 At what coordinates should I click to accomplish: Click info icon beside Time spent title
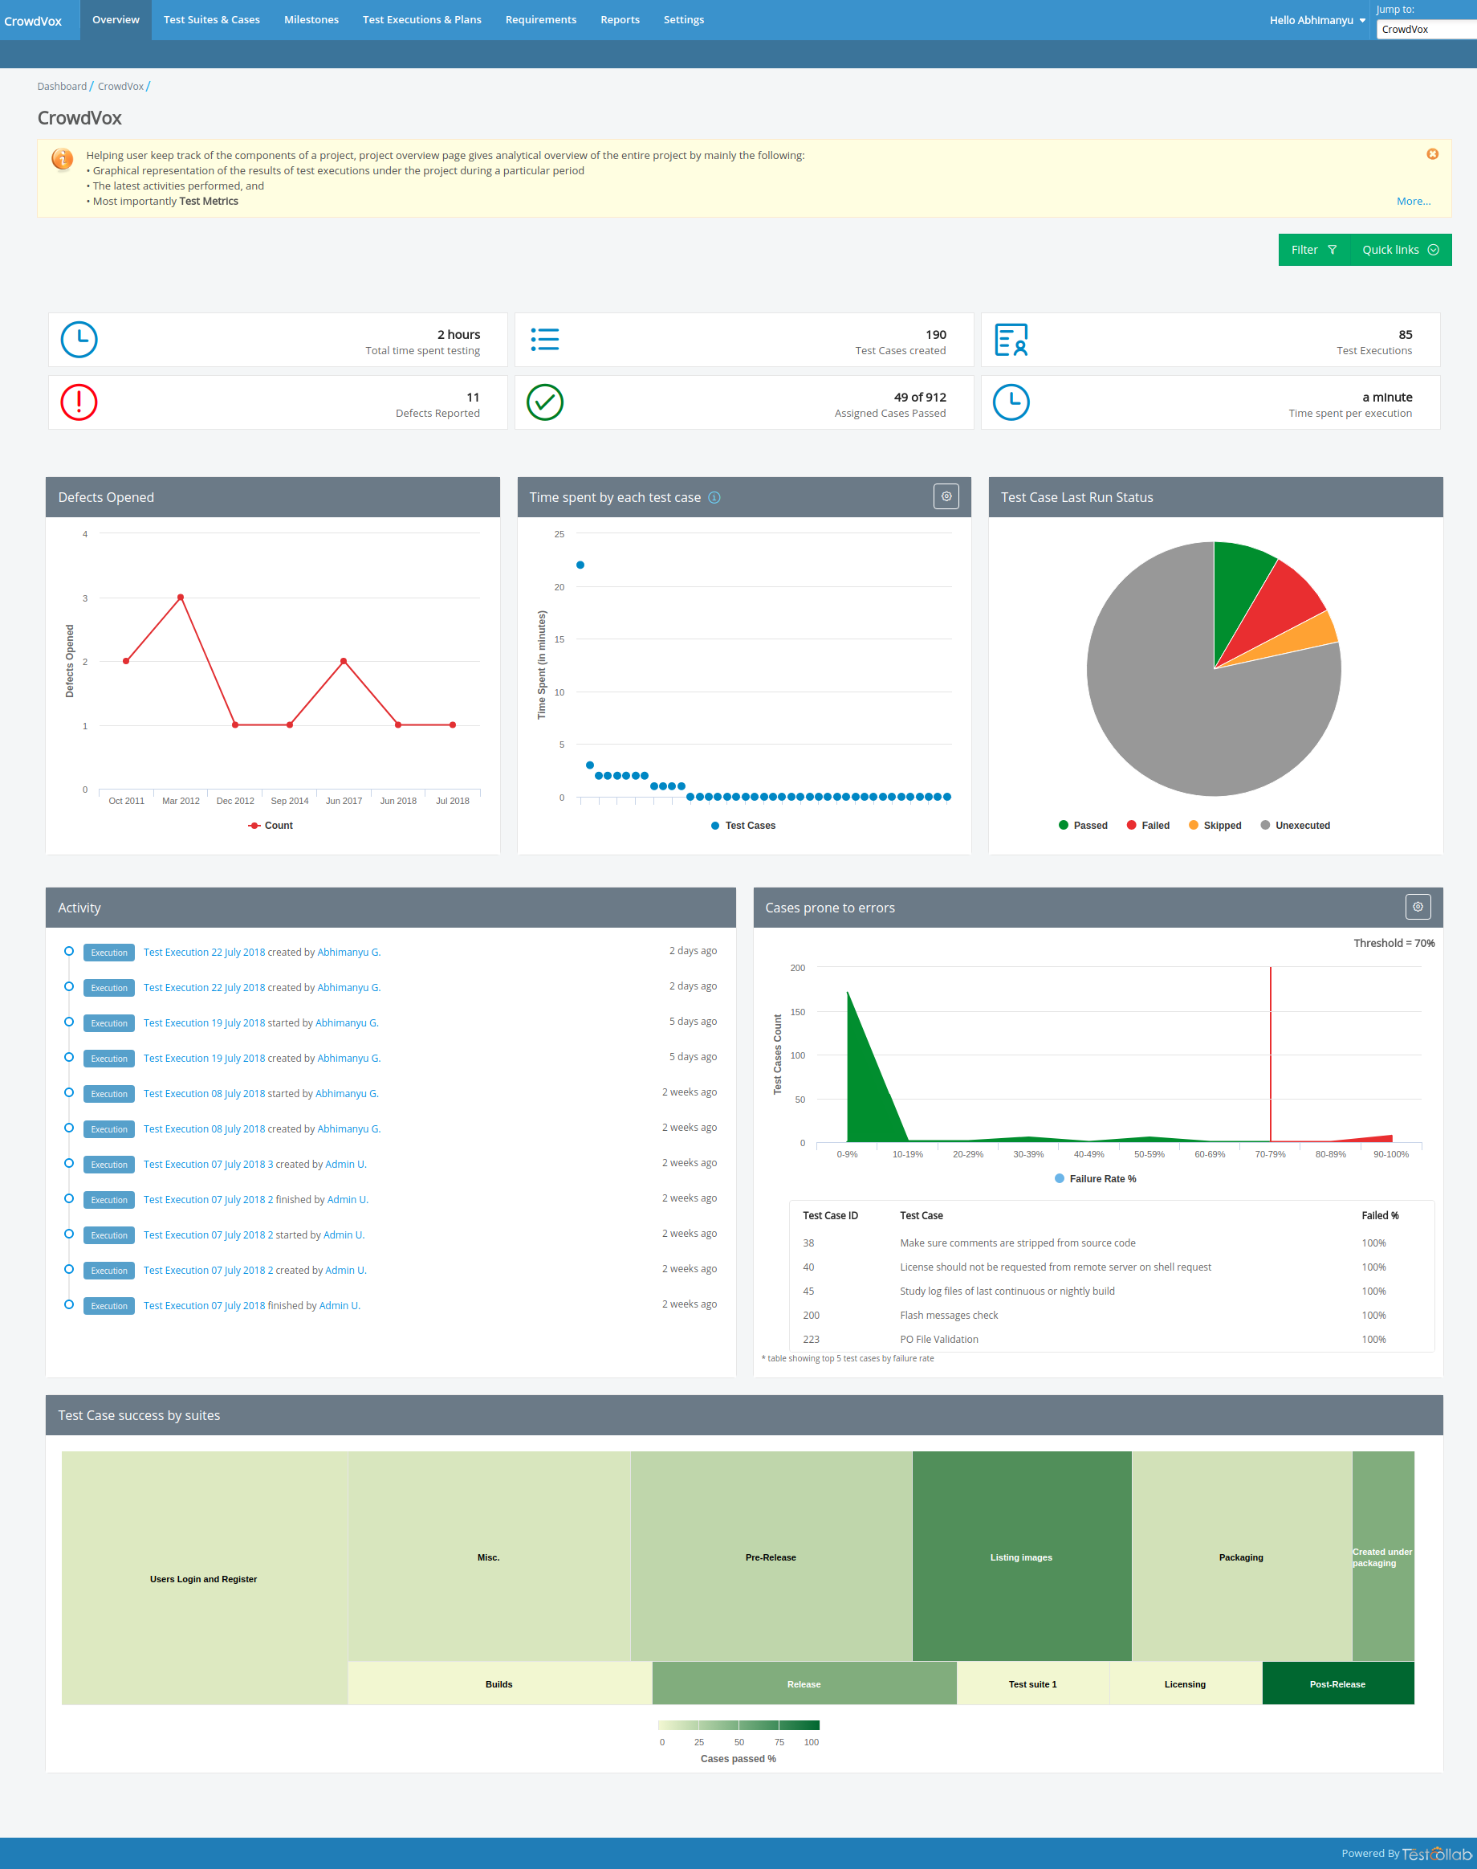[714, 497]
